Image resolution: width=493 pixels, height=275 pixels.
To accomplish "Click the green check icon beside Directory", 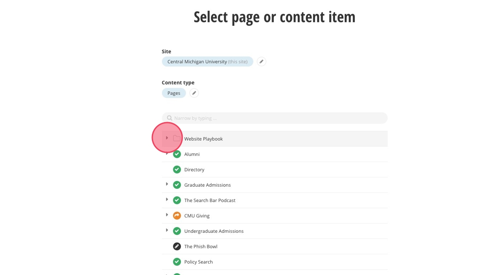I will (x=177, y=170).
